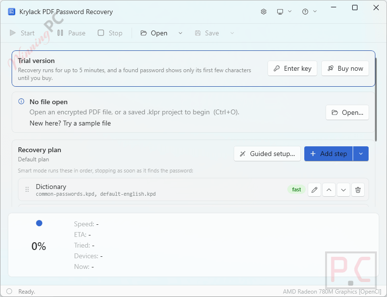This screenshot has width=387, height=297.
Task: Click the 0% progress value
Action: click(x=39, y=246)
